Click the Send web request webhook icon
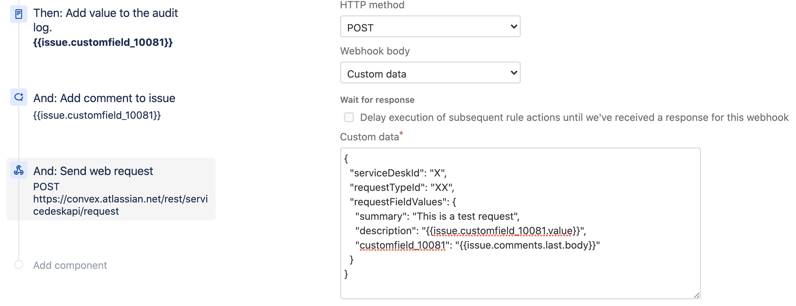The image size is (796, 306). (19, 170)
